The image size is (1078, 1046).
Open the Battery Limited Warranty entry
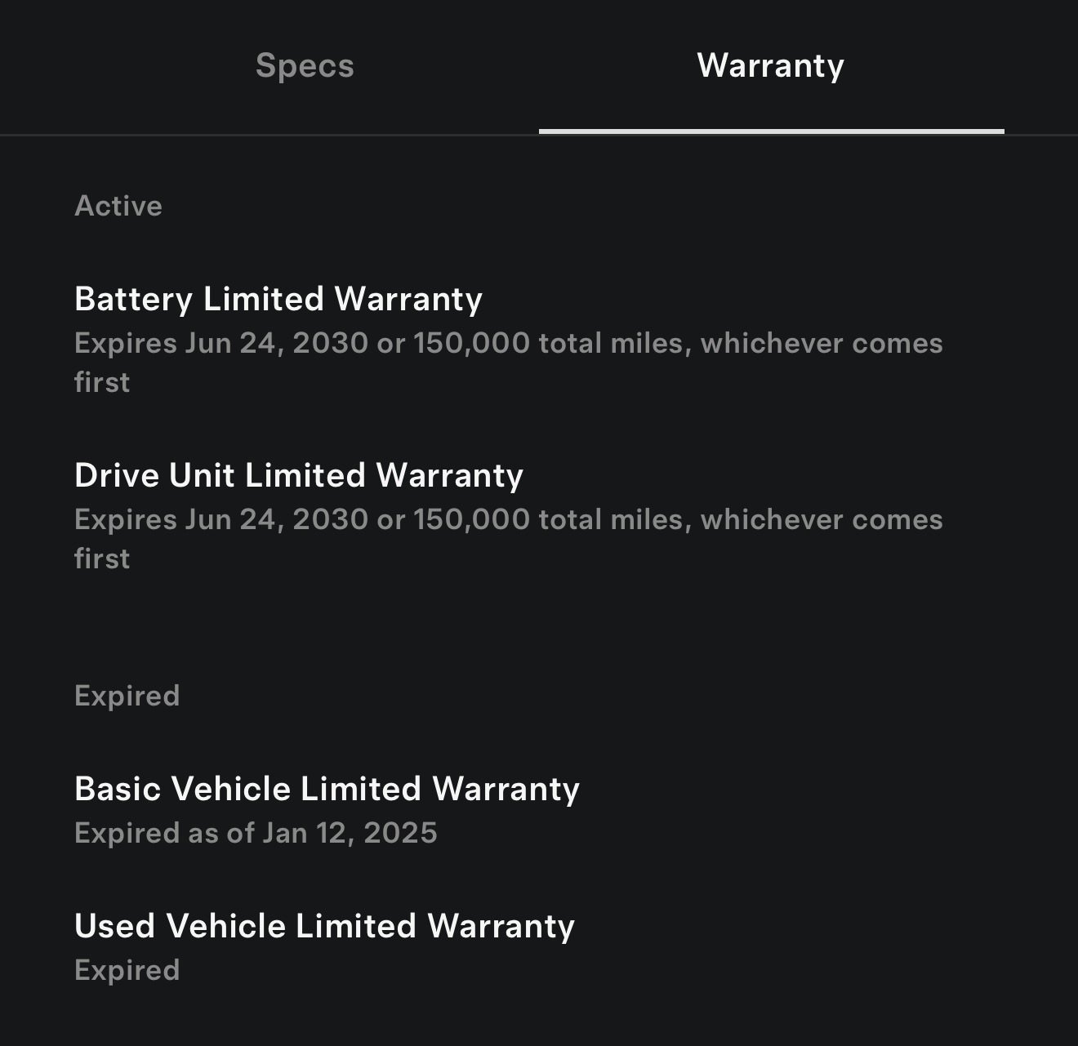[x=278, y=299]
